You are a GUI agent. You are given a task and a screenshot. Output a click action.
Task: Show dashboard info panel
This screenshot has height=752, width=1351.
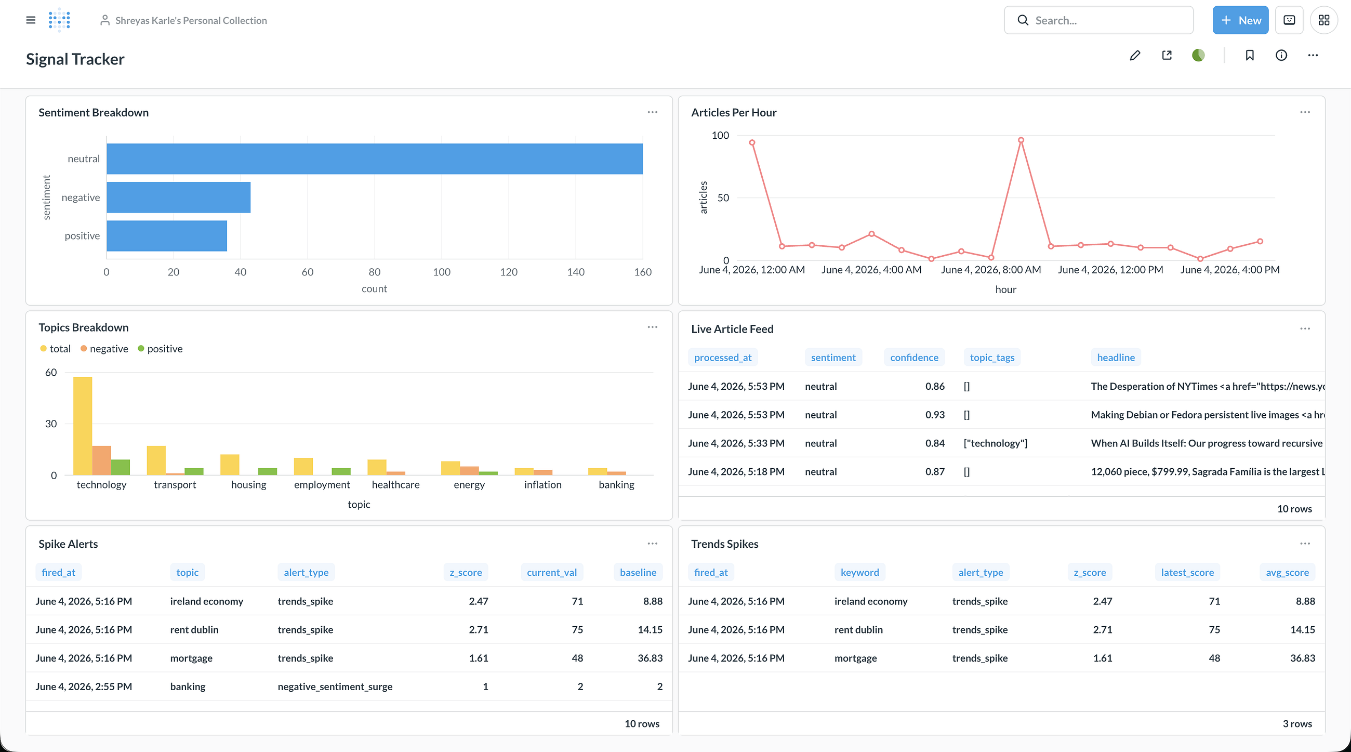click(1281, 55)
